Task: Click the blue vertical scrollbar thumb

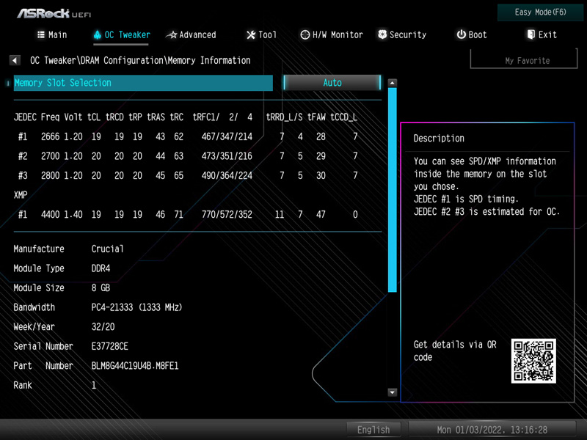Action: point(392,189)
